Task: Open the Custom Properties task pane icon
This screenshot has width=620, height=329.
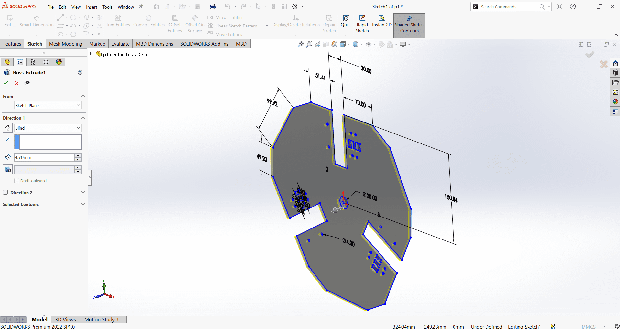Action: [x=615, y=111]
